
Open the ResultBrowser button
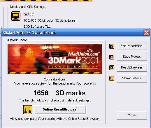132,68
